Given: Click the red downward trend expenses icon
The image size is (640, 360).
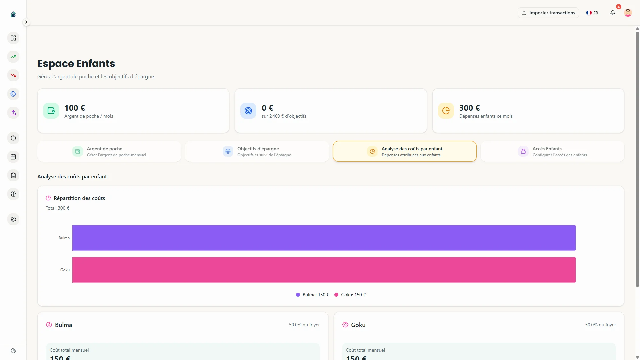Looking at the screenshot, I should [x=13, y=75].
